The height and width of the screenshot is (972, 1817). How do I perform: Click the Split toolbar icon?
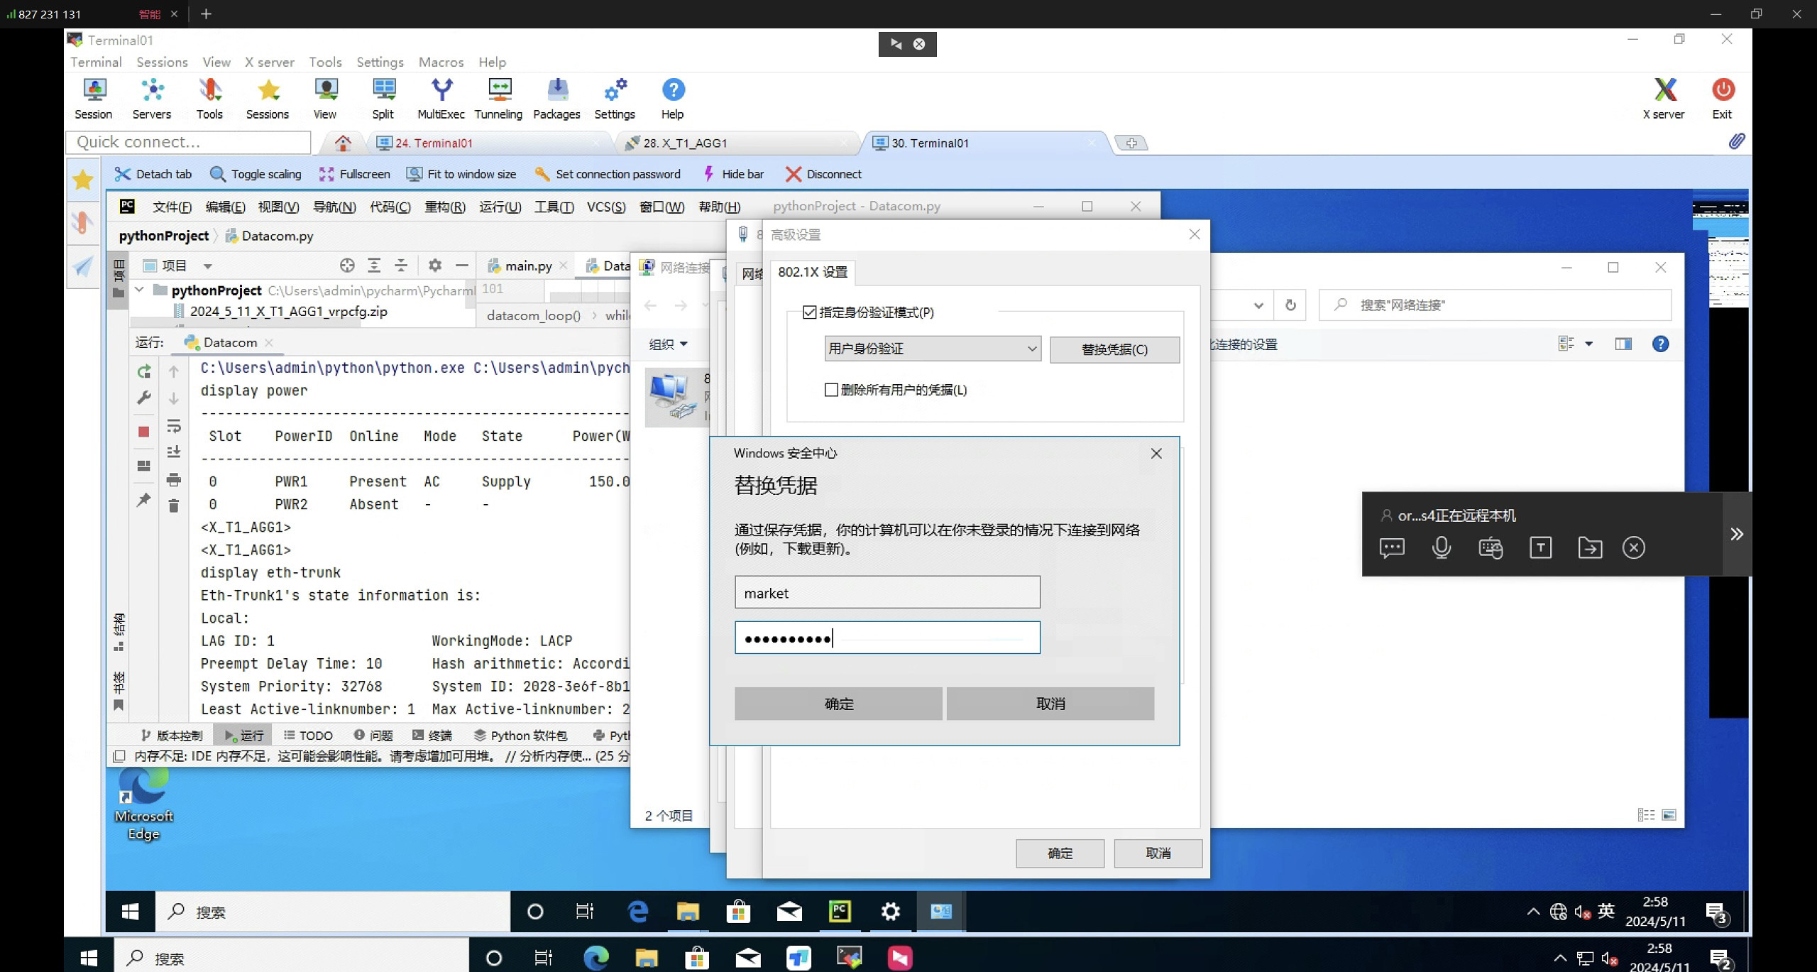[x=383, y=99]
